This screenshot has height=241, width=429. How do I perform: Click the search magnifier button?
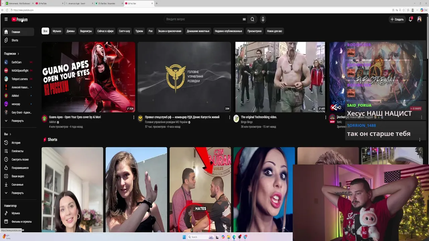(252, 19)
